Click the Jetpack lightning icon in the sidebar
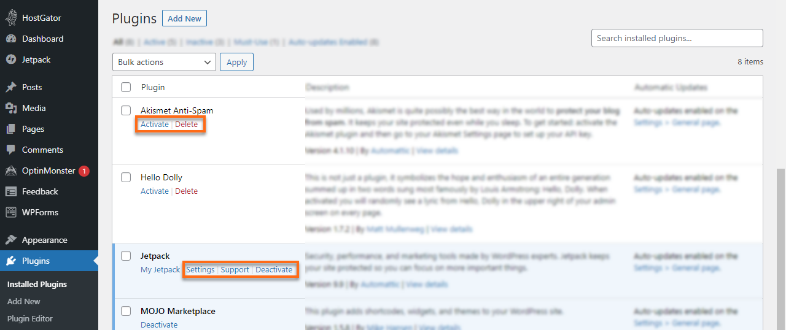786x330 pixels. (x=11, y=59)
